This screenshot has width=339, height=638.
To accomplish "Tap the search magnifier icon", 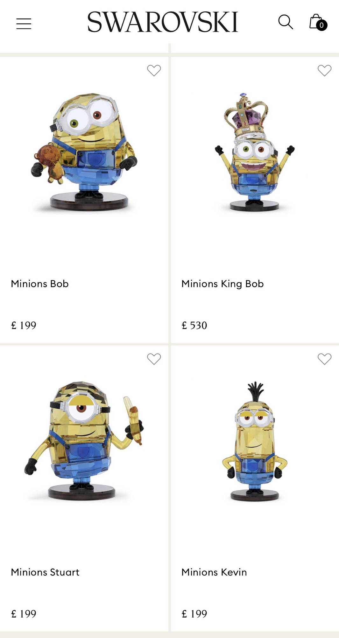I will click(286, 22).
